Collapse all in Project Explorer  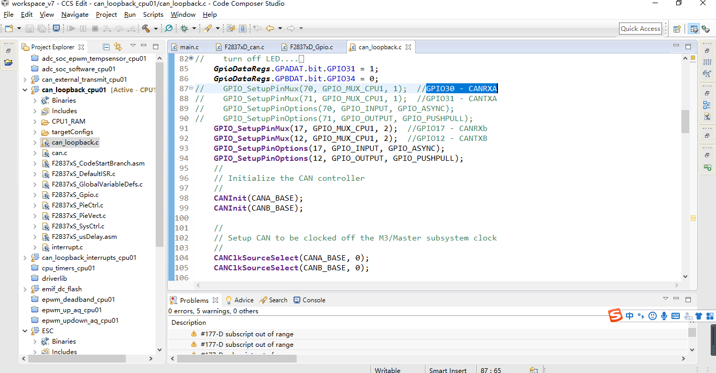(x=106, y=47)
